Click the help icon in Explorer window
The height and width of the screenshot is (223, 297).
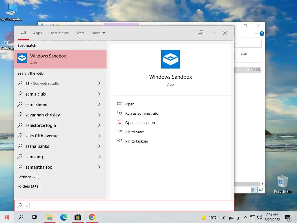coord(262,34)
